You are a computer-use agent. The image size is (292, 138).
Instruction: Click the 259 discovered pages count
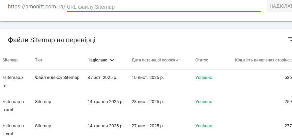(x=288, y=102)
